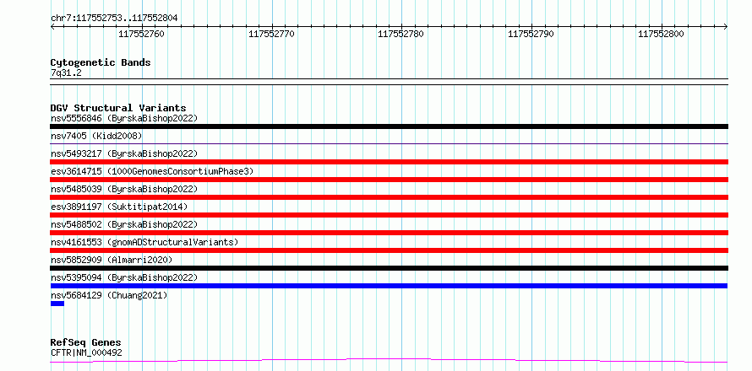Click variant label nsv5488502 (ByrskaBishop2022)

(124, 224)
